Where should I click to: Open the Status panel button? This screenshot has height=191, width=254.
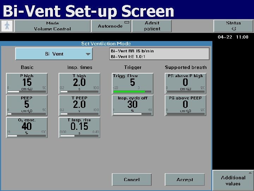point(233,26)
